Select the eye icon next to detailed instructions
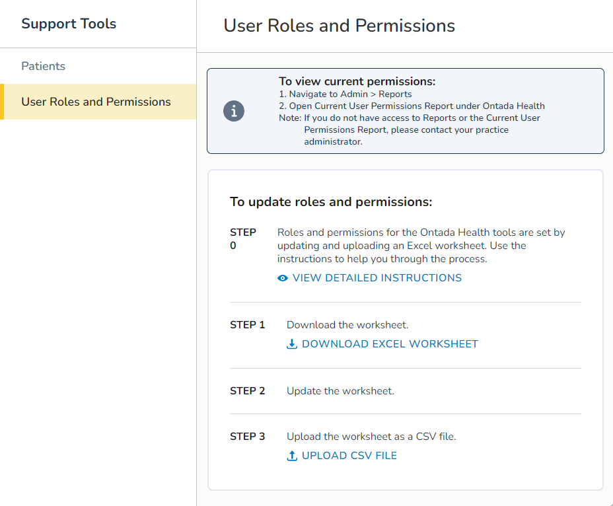The image size is (613, 506). coord(283,277)
